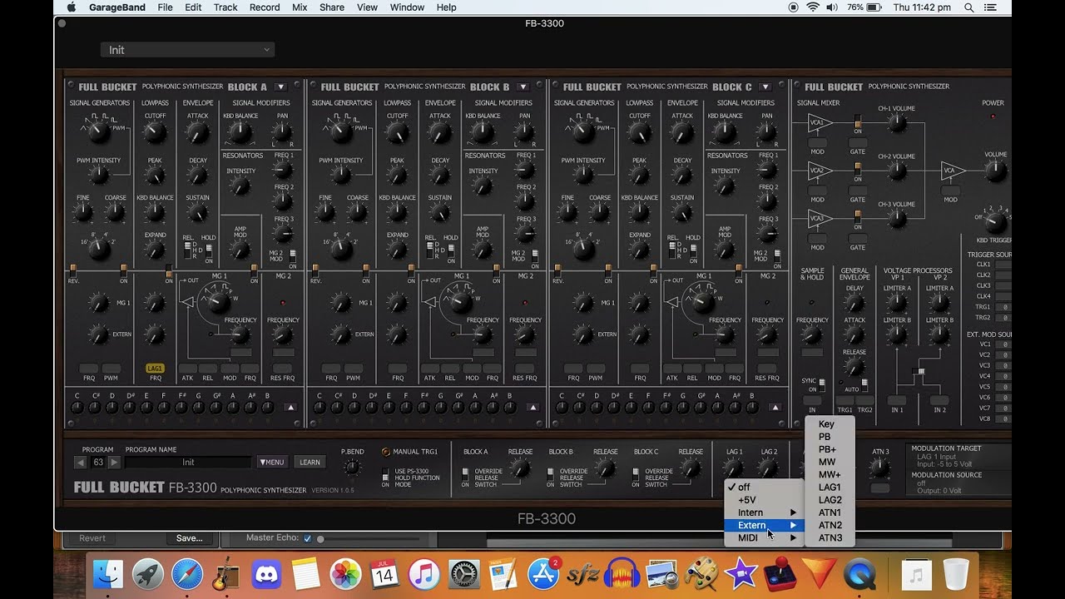Click the master VOLUME knob
The width and height of the screenshot is (1065, 599).
point(995,171)
